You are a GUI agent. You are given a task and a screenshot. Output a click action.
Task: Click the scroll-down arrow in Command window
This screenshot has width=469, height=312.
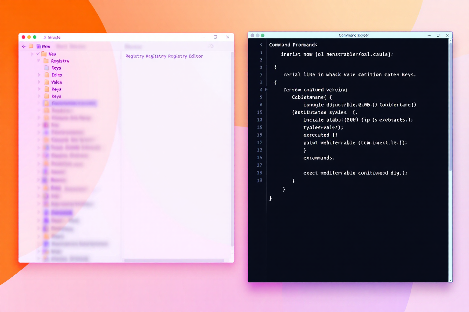(x=450, y=280)
